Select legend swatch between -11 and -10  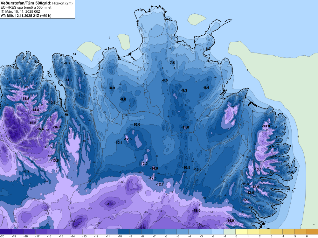click(x=112, y=232)
